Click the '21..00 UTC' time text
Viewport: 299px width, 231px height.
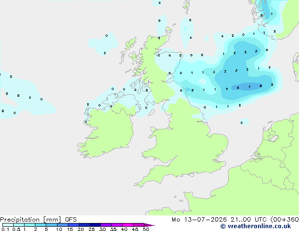coord(249,220)
